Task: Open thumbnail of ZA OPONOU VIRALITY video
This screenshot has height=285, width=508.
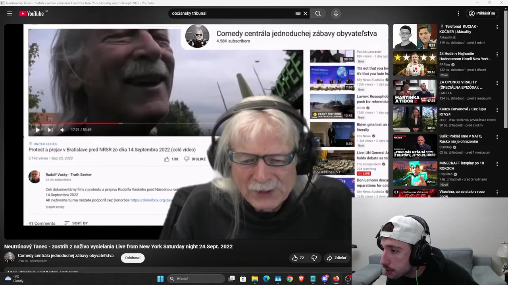Action: click(415, 92)
